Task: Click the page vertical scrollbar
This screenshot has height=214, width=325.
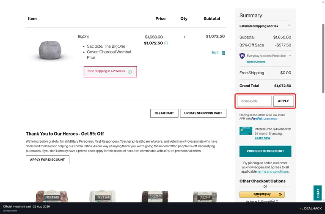Action: click(323, 58)
